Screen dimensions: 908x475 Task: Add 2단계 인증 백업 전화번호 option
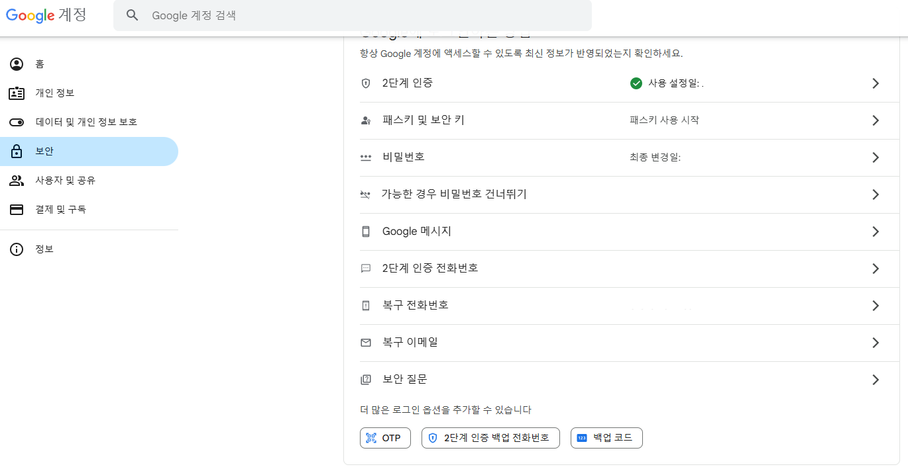[x=490, y=438]
